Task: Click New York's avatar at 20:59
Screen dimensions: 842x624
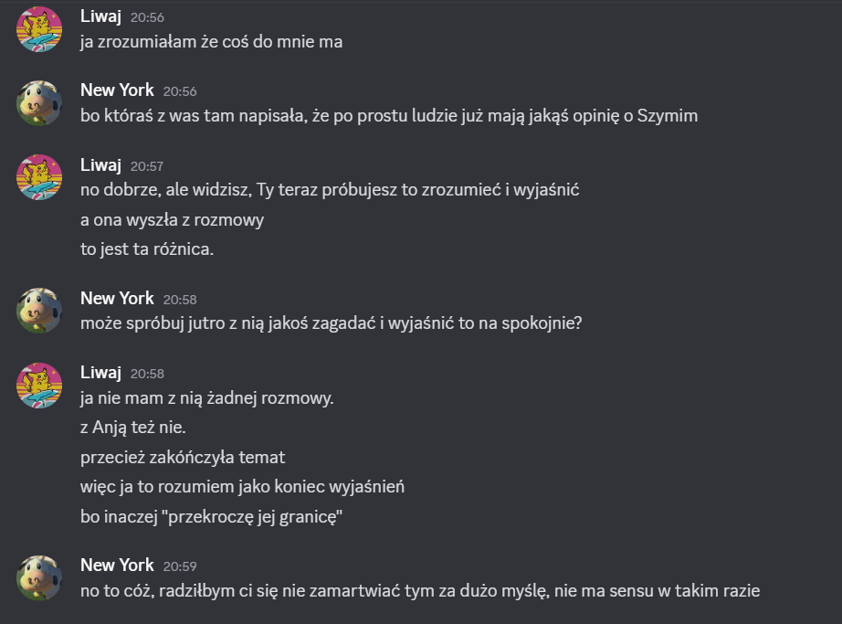Action: pos(39,577)
